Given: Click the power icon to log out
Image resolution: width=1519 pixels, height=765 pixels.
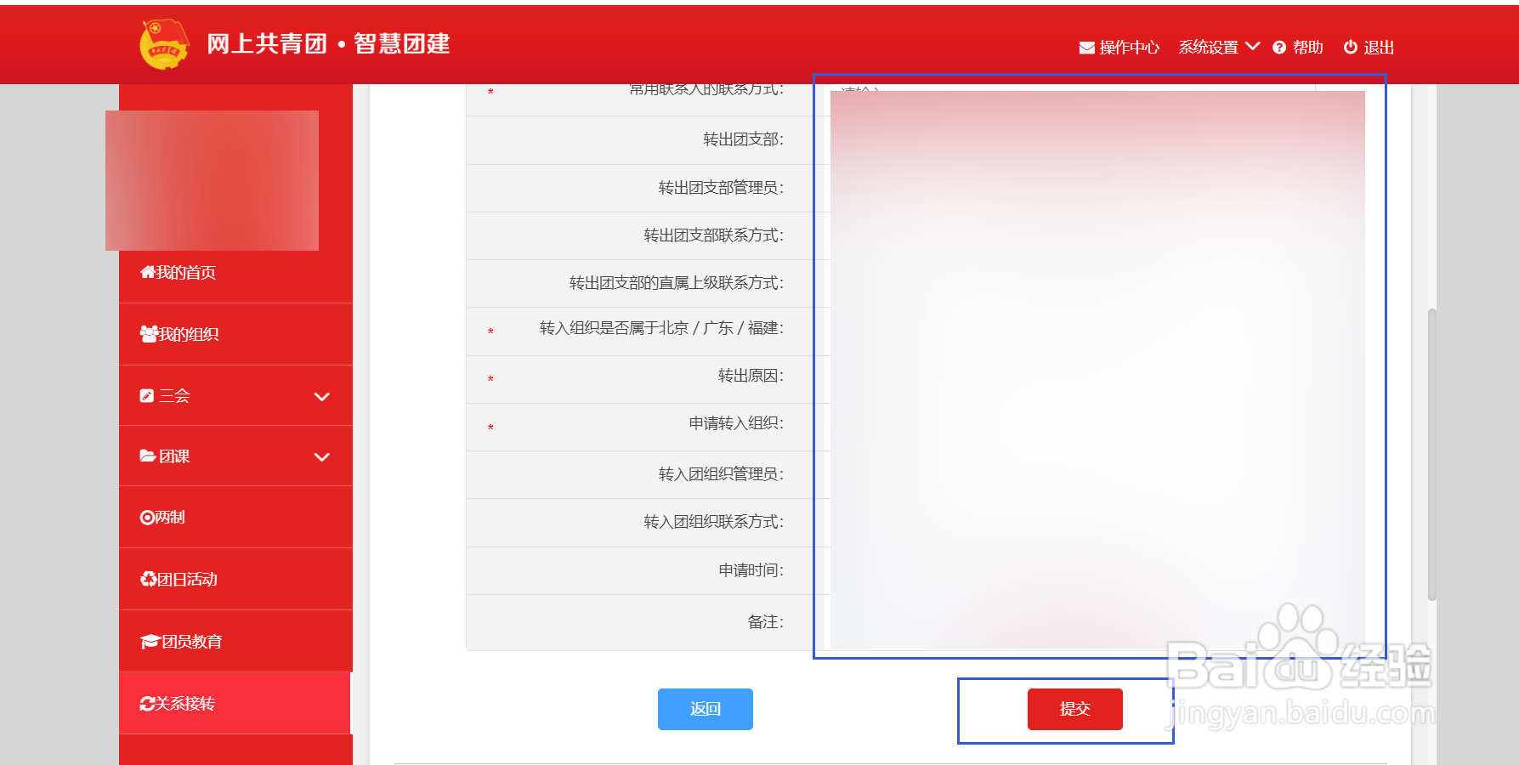Looking at the screenshot, I should click(1350, 47).
